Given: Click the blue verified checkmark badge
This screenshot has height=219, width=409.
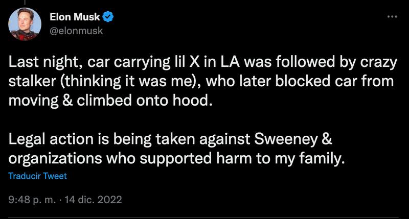Looking at the screenshot, I should (109, 18).
